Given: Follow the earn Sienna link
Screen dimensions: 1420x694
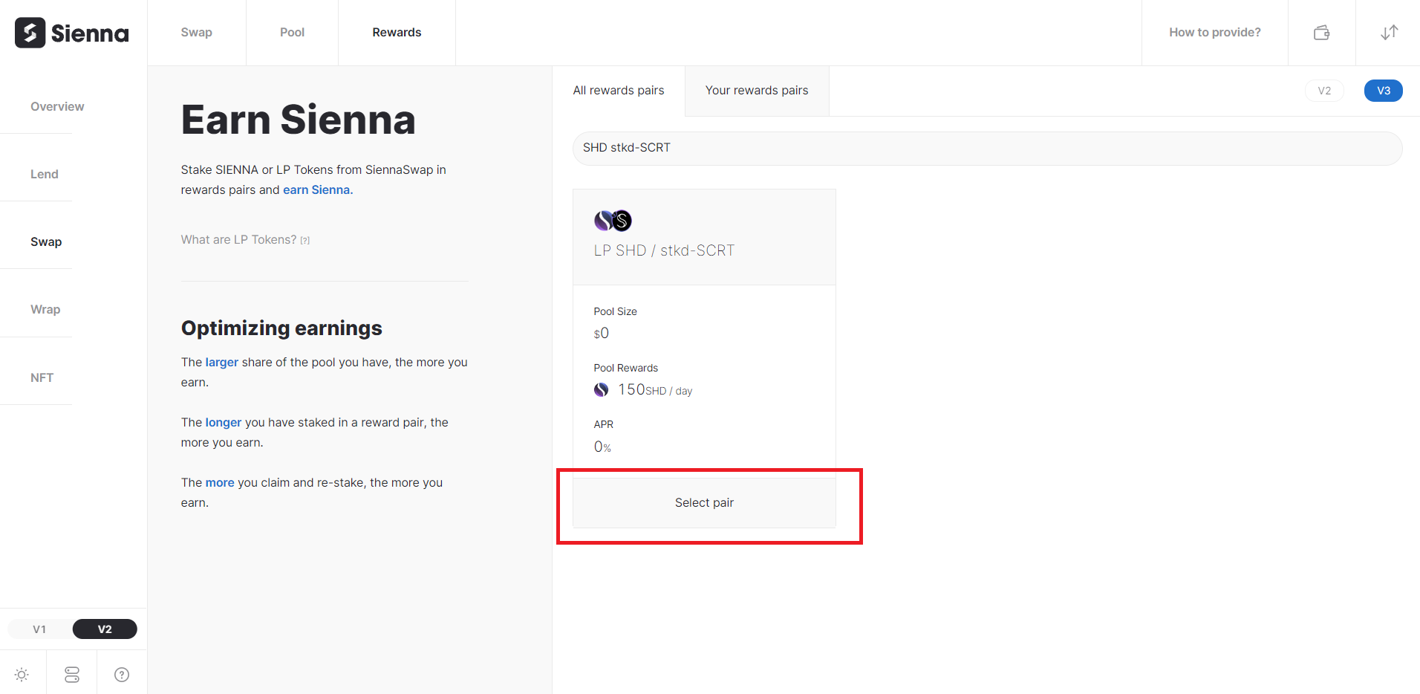Looking at the screenshot, I should (x=318, y=190).
